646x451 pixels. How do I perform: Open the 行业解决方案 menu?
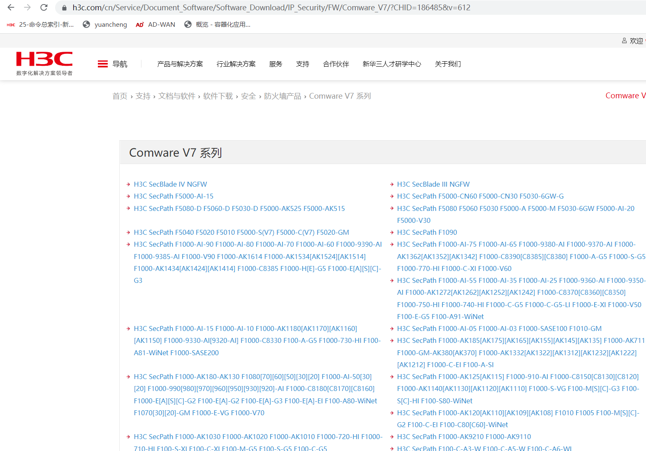[236, 64]
